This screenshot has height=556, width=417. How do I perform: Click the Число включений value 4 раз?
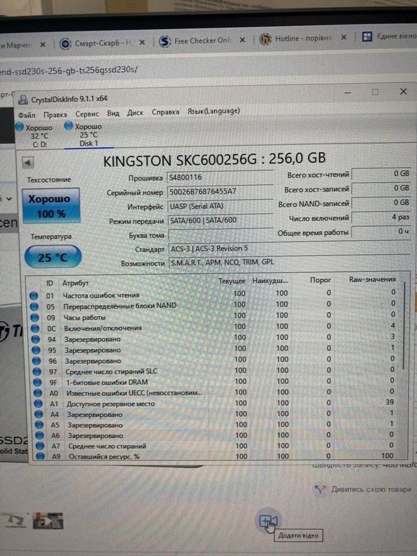coord(381,217)
